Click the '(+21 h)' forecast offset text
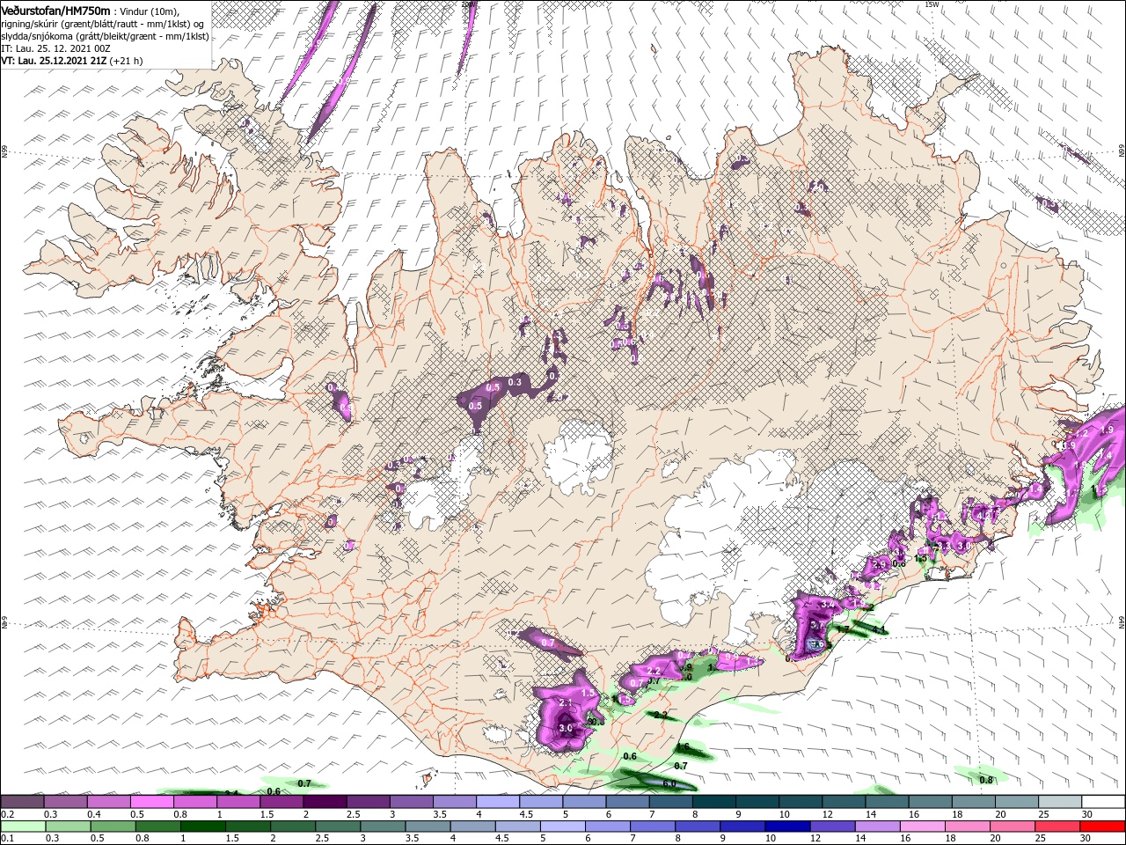This screenshot has width=1126, height=845. tap(126, 61)
